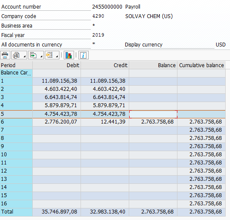Click the Total debit 35.746.897,08
This screenshot has width=230, height=220.
[x=59, y=212]
